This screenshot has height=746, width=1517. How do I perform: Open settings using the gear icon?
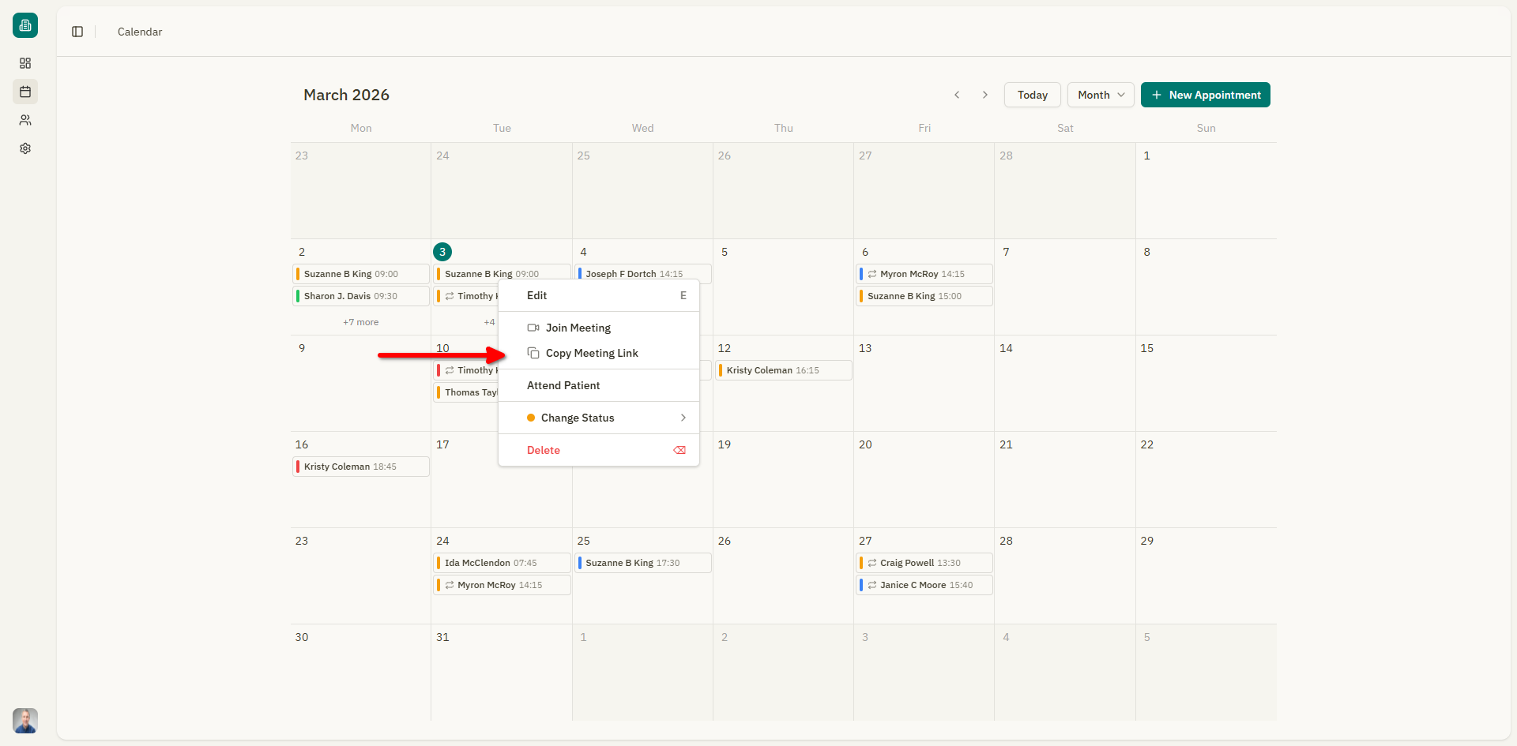(x=25, y=148)
